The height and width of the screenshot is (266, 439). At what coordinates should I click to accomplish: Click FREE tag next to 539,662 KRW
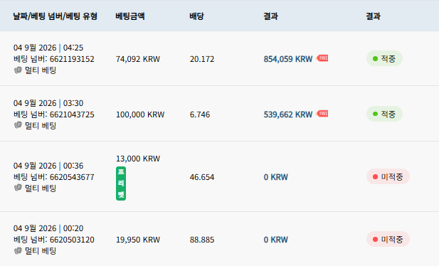322,114
